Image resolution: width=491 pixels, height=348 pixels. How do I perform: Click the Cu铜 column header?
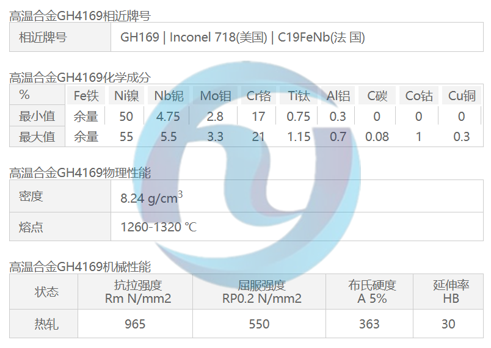click(462, 96)
